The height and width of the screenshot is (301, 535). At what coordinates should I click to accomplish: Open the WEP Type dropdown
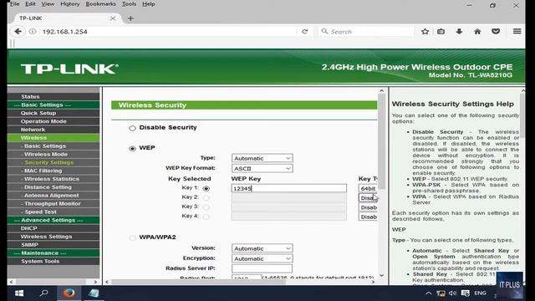point(262,158)
